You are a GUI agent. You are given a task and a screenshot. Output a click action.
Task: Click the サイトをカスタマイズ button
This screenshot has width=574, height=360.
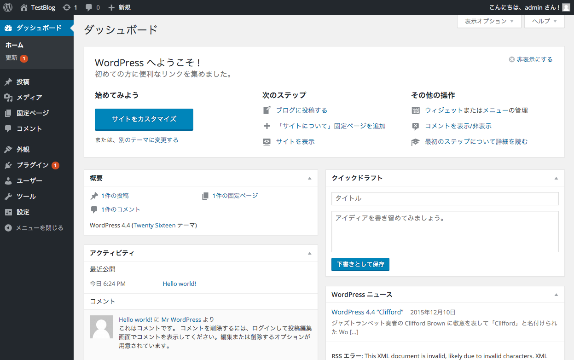(x=144, y=119)
